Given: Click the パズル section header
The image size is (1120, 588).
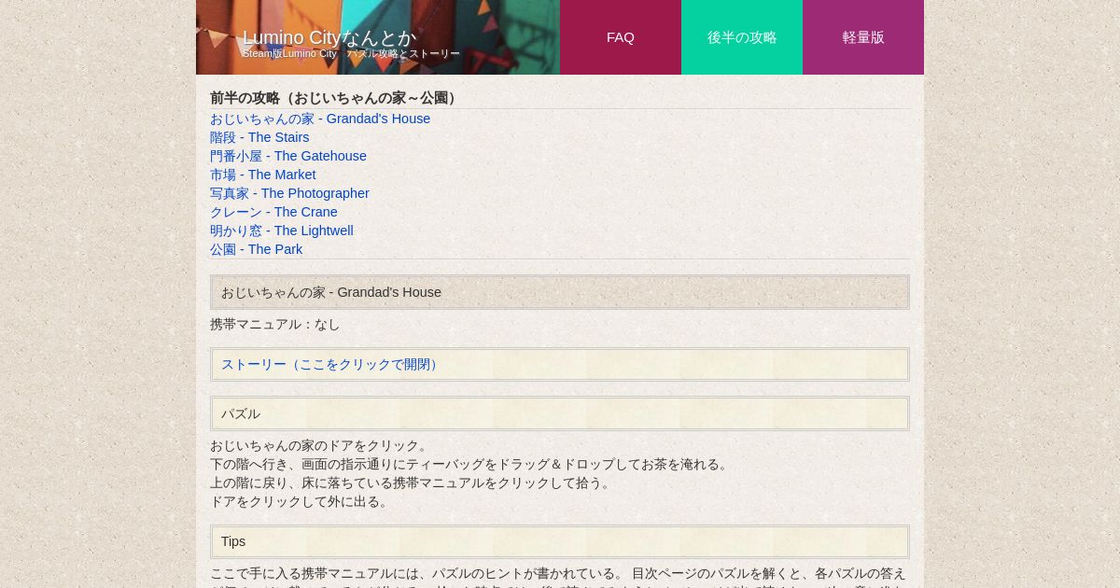Looking at the screenshot, I should [560, 413].
